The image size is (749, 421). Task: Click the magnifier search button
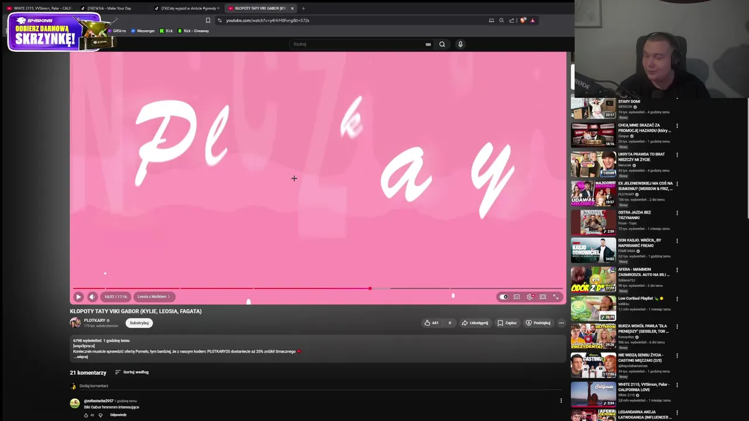coord(442,44)
